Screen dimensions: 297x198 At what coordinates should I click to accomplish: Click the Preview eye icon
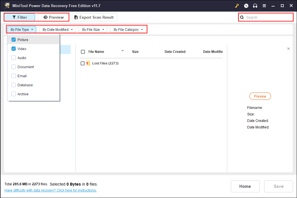tap(46, 17)
